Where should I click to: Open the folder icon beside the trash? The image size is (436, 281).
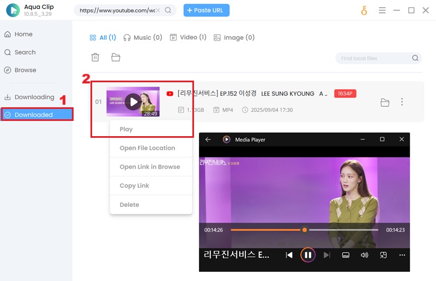116,57
